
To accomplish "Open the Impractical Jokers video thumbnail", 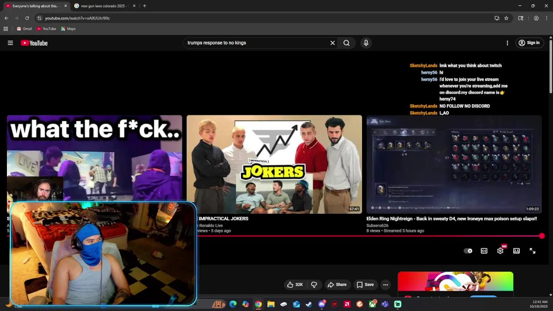I will (x=274, y=164).
